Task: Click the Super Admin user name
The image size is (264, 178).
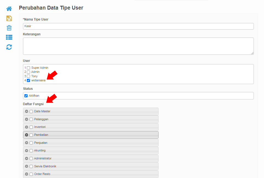Action: tap(40, 68)
